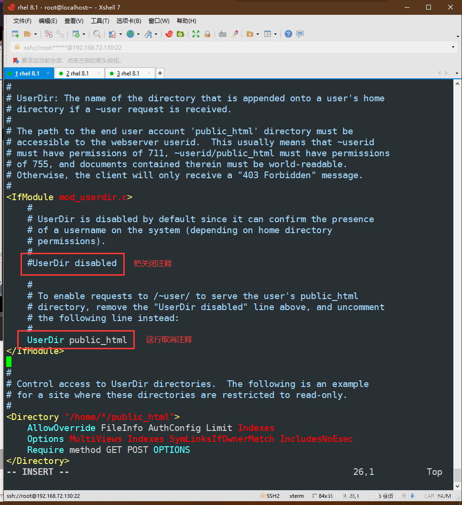Click terminal scrollbar down arrow

[x=457, y=486]
